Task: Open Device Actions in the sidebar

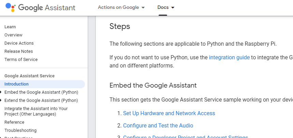Action: coord(19,43)
